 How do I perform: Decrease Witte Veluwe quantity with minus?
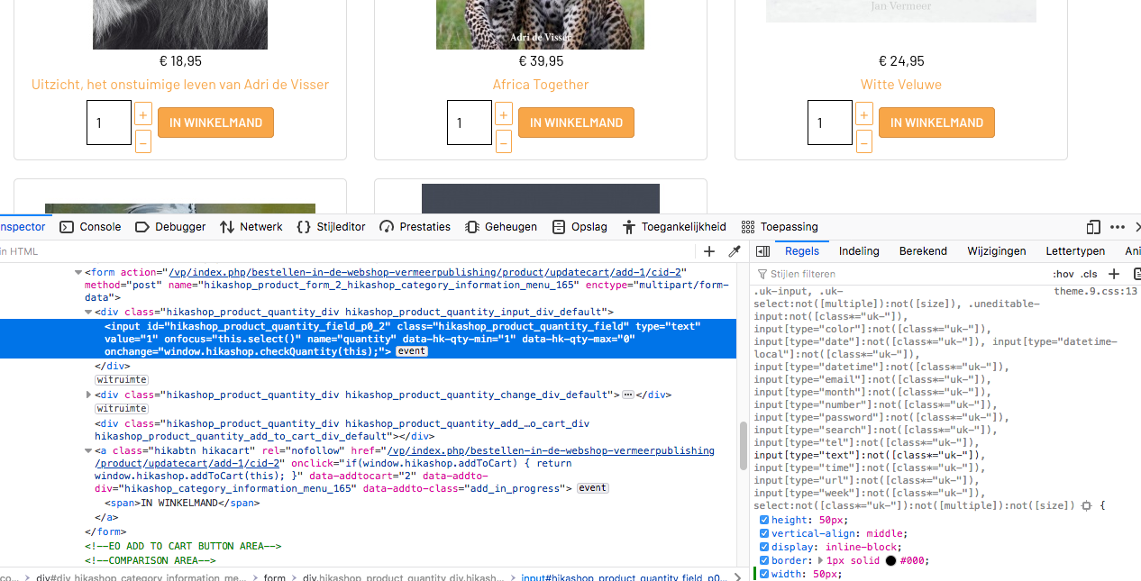pyautogui.click(x=863, y=141)
